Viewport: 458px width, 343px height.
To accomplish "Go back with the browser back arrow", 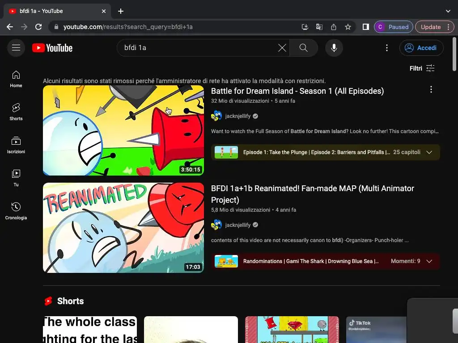I will coord(10,27).
